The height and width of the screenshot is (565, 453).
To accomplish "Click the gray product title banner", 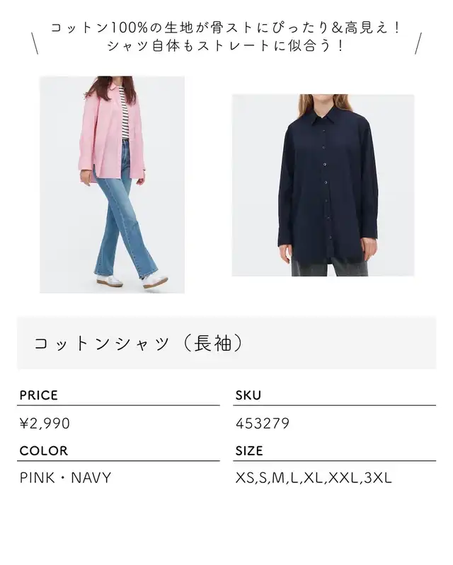I will pyautogui.click(x=226, y=343).
